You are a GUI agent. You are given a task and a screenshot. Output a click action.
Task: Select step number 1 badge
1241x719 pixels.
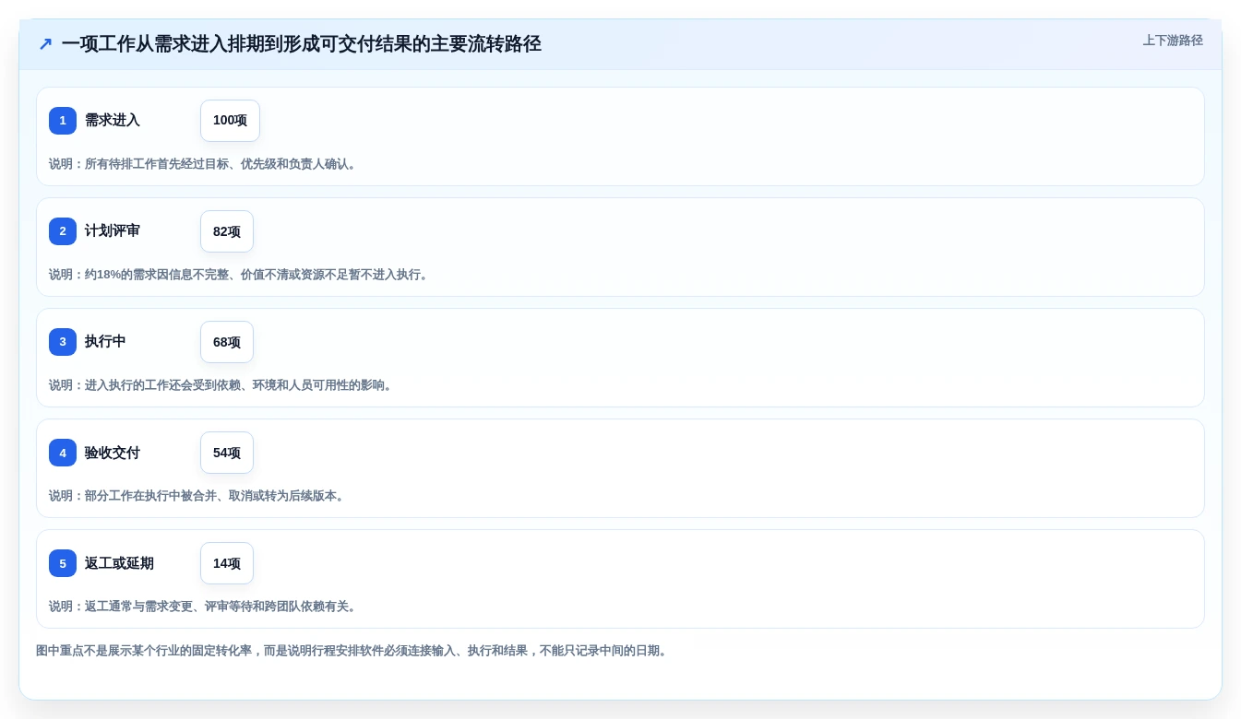coord(63,121)
